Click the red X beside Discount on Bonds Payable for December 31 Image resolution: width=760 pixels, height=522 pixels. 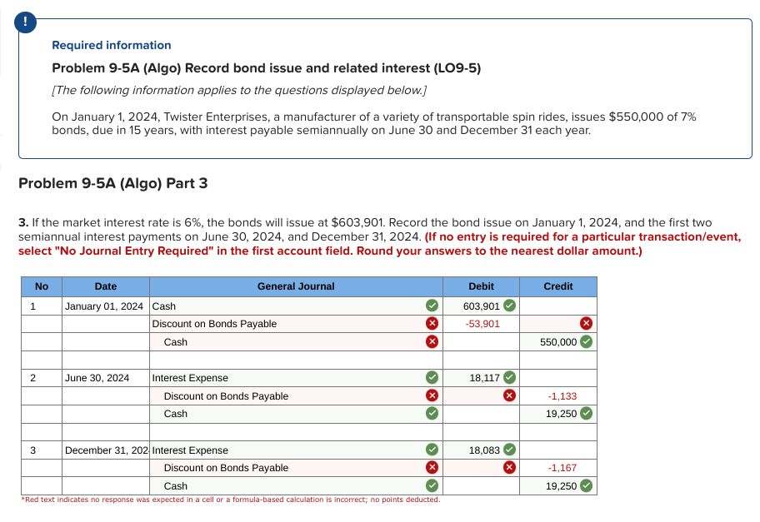(x=432, y=468)
